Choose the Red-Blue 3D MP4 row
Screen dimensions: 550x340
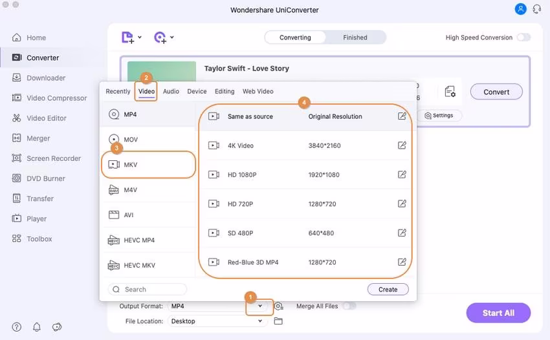307,262
